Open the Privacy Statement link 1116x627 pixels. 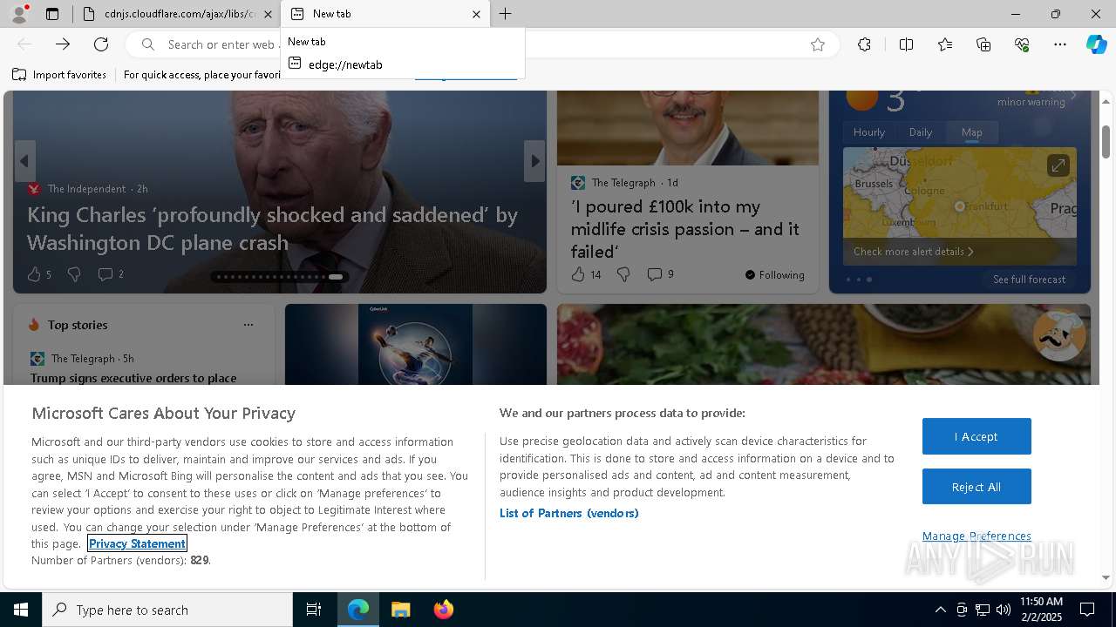pyautogui.click(x=137, y=543)
